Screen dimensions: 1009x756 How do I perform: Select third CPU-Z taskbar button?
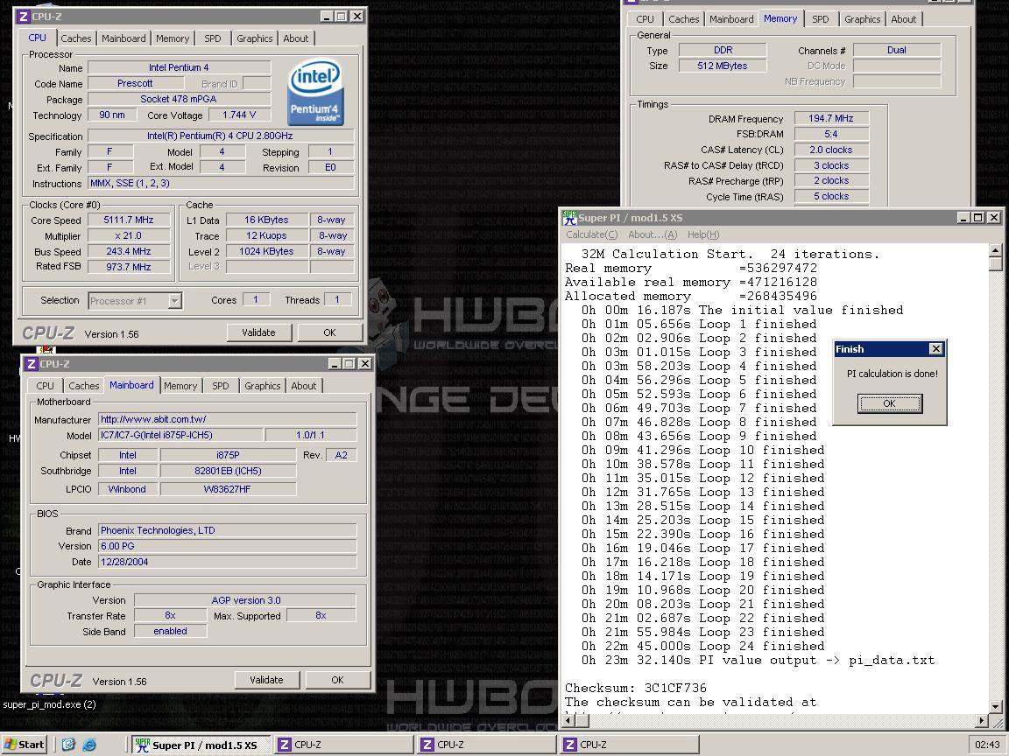point(630,745)
